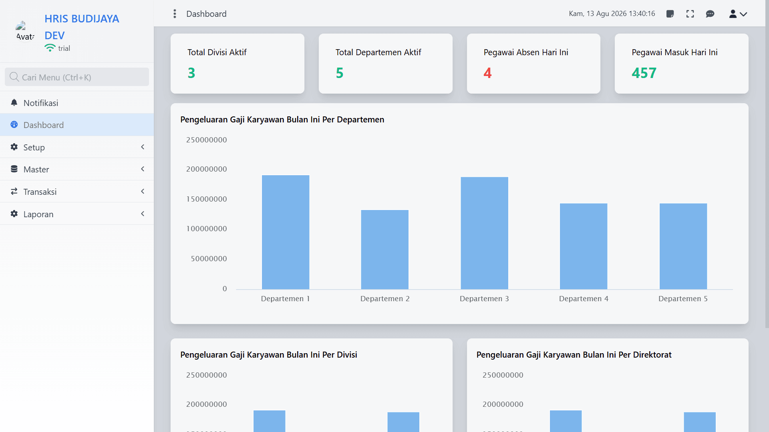Image resolution: width=769 pixels, height=432 pixels.
Task: Click the date and time text in header
Action: 612,14
